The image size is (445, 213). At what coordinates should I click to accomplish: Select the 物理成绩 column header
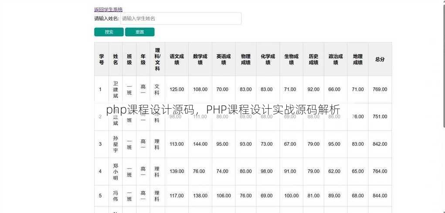(x=245, y=60)
